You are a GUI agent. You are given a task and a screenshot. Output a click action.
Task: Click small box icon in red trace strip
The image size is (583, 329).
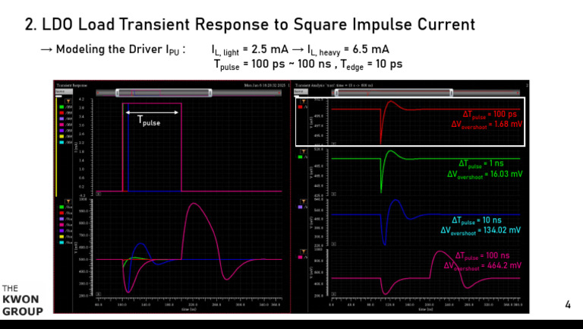(333, 144)
